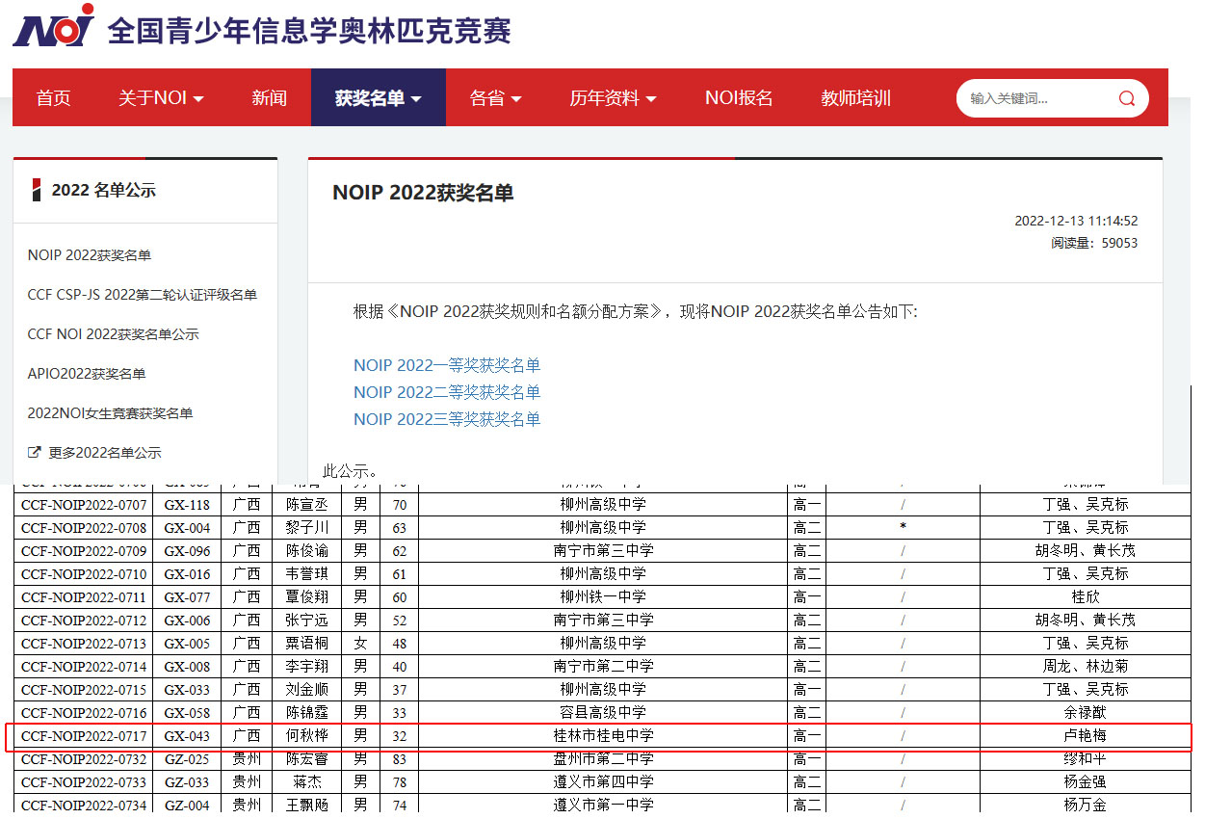Go to the NOI报名 page
1205x819 pixels.
click(738, 98)
